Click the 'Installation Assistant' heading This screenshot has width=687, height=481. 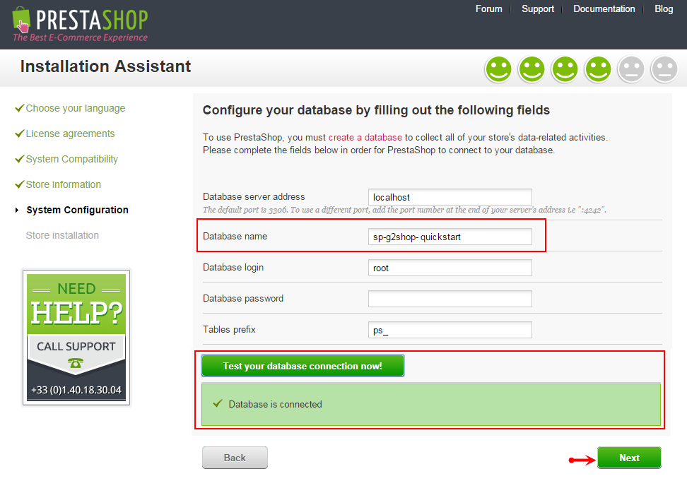[x=105, y=66]
